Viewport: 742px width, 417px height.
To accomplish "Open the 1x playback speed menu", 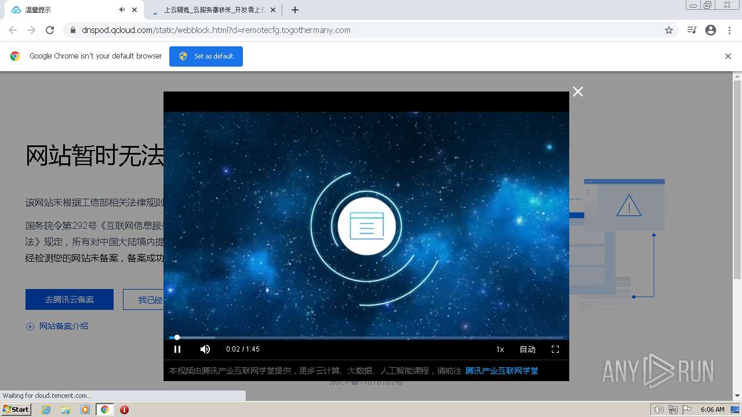I will click(500, 349).
